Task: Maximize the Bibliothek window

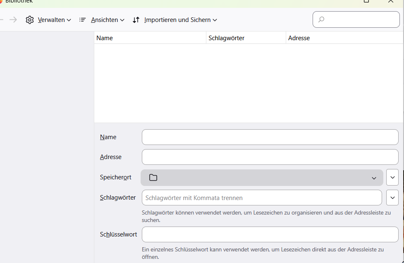Action: click(x=366, y=1)
